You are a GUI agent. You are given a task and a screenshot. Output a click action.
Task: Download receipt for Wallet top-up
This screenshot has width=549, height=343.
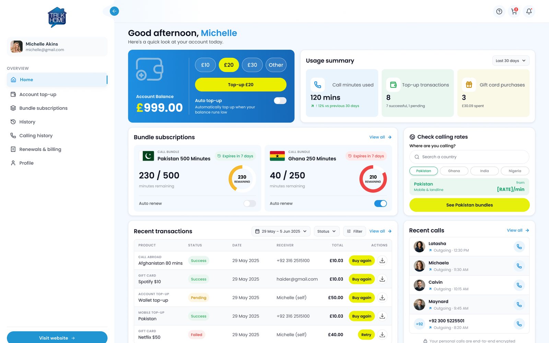click(382, 298)
